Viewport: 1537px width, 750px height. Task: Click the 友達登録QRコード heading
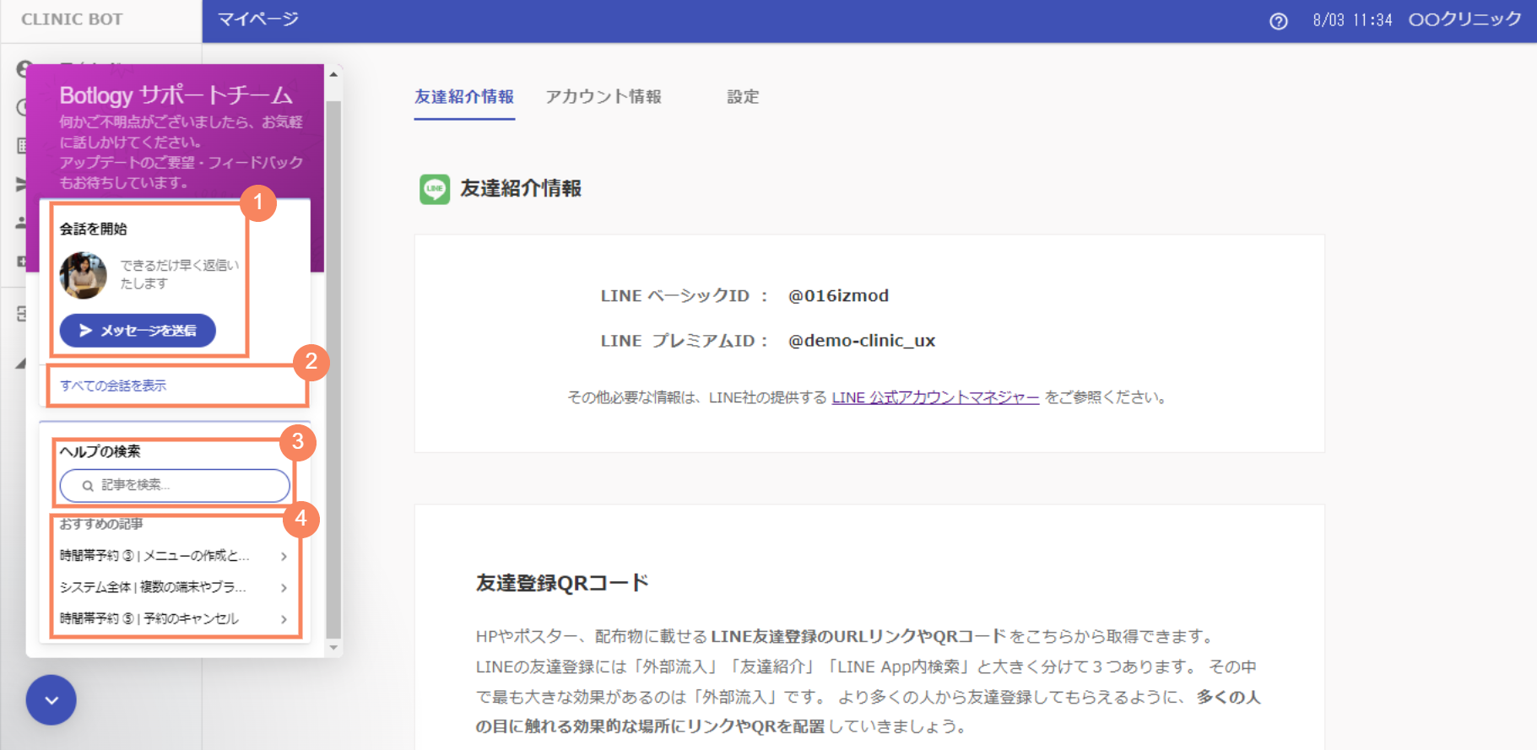pos(562,583)
